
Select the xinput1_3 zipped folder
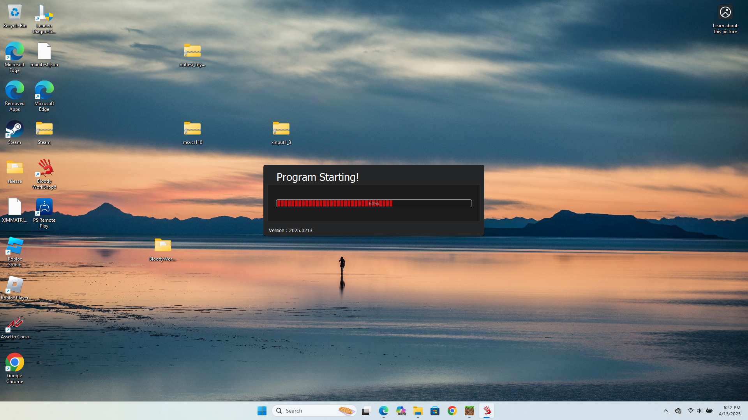tap(281, 129)
